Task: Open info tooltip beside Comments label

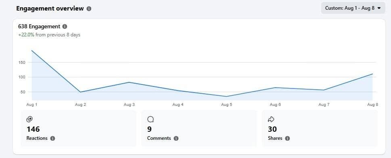Action: coord(176,138)
